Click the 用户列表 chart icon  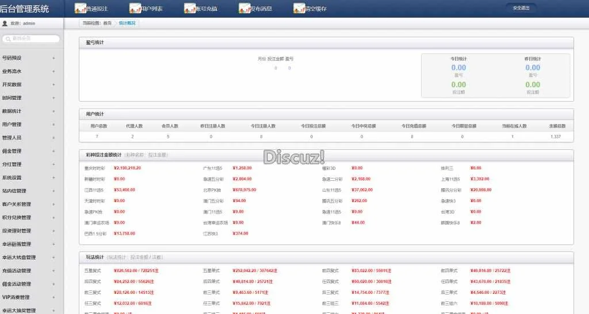[136, 9]
